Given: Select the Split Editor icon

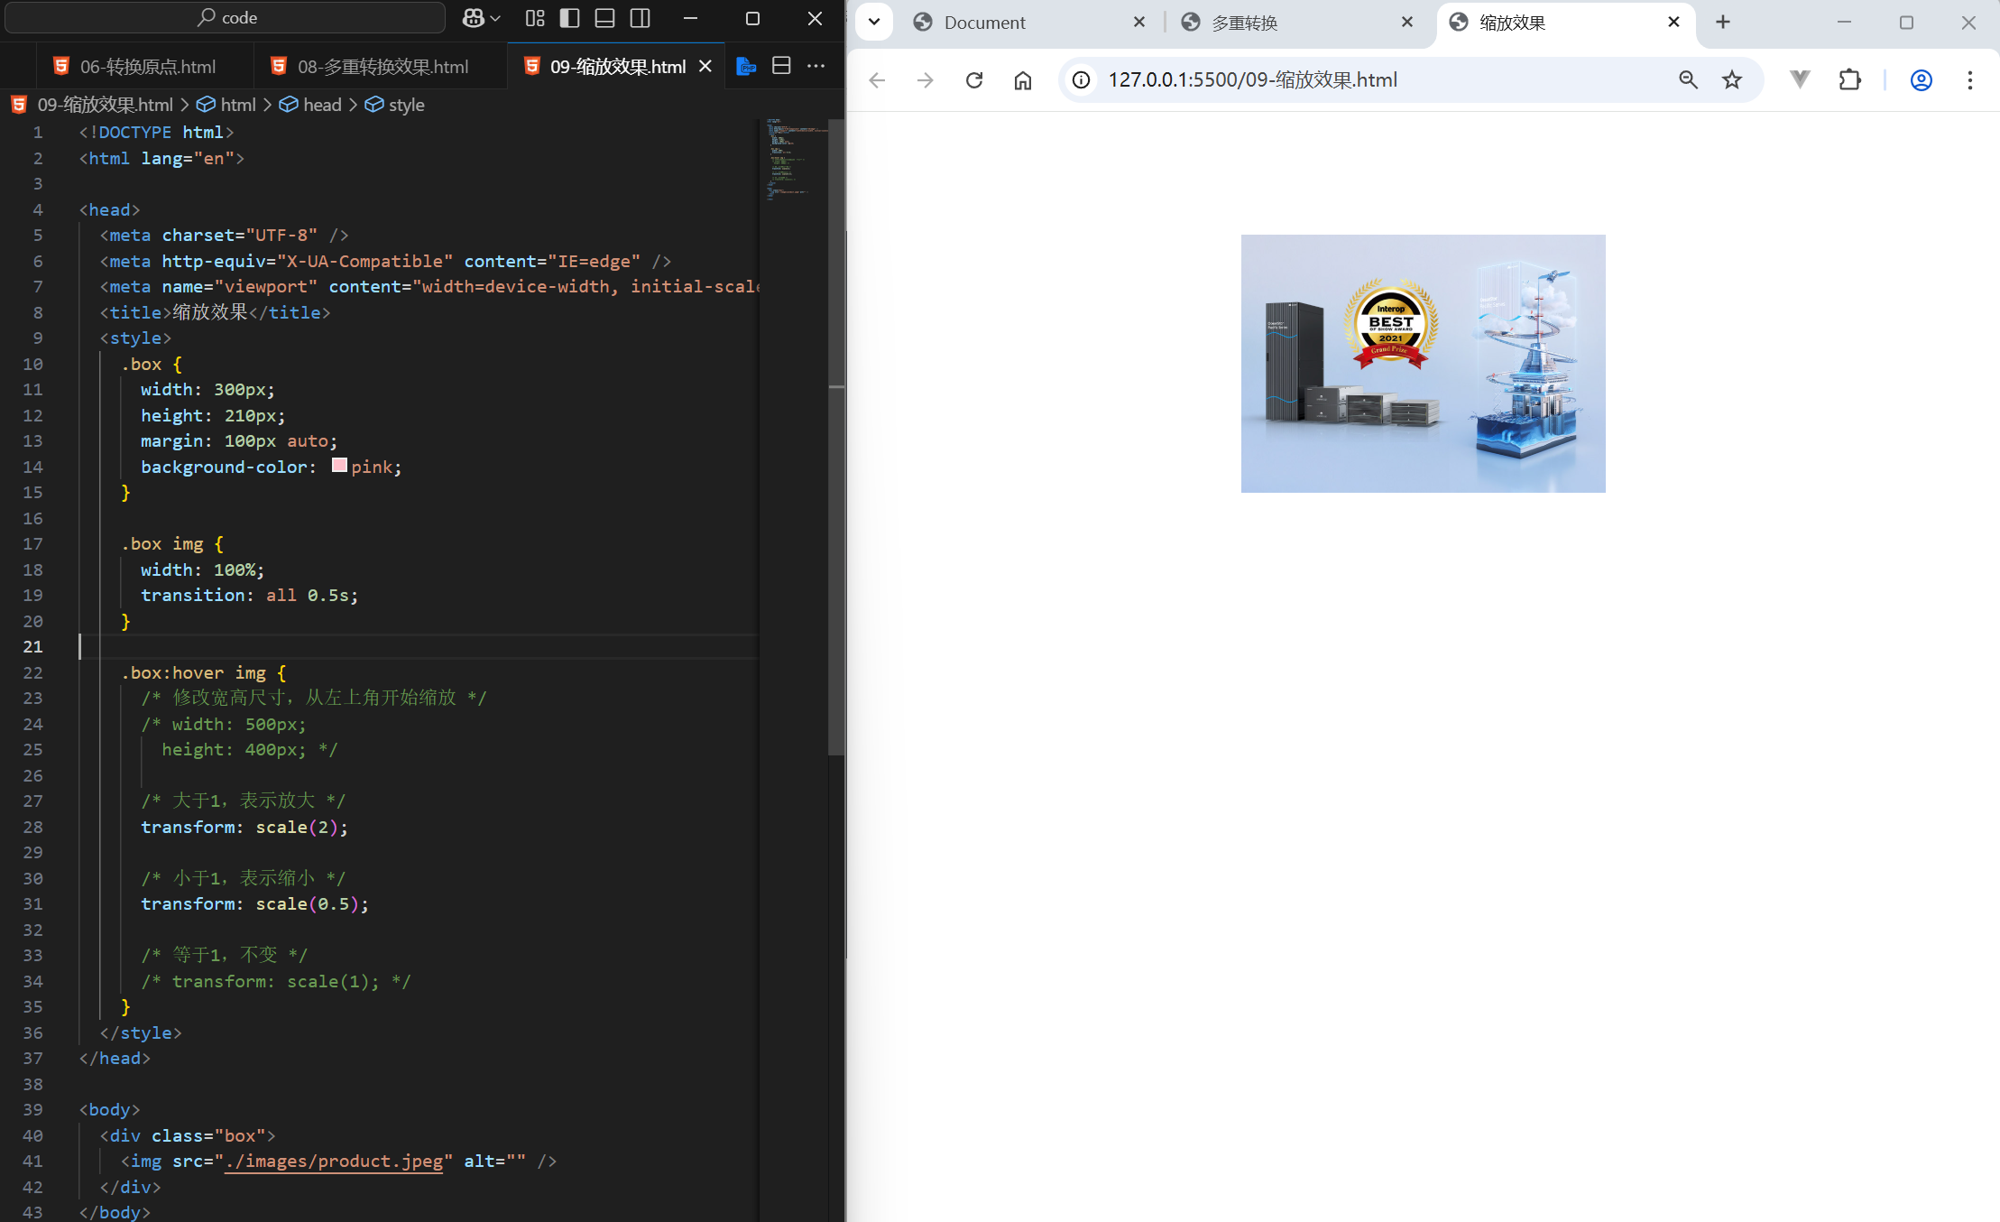Looking at the screenshot, I should click(780, 65).
